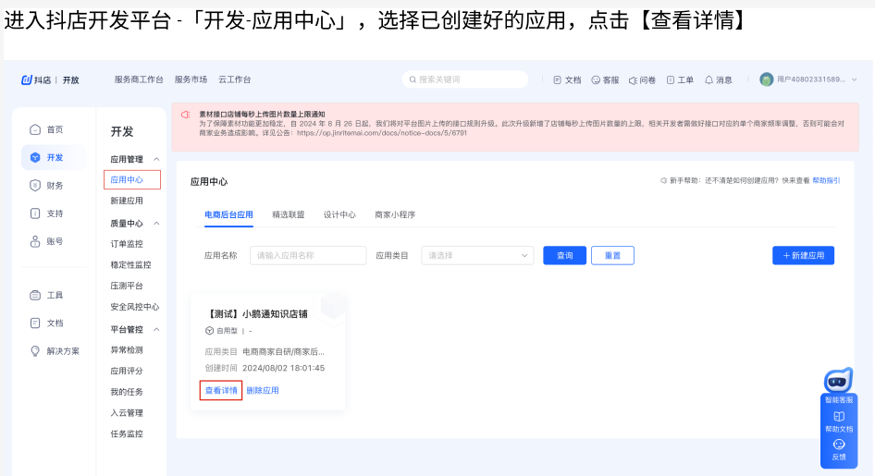Click the search magnifier icon
The image size is (875, 476).
(413, 79)
